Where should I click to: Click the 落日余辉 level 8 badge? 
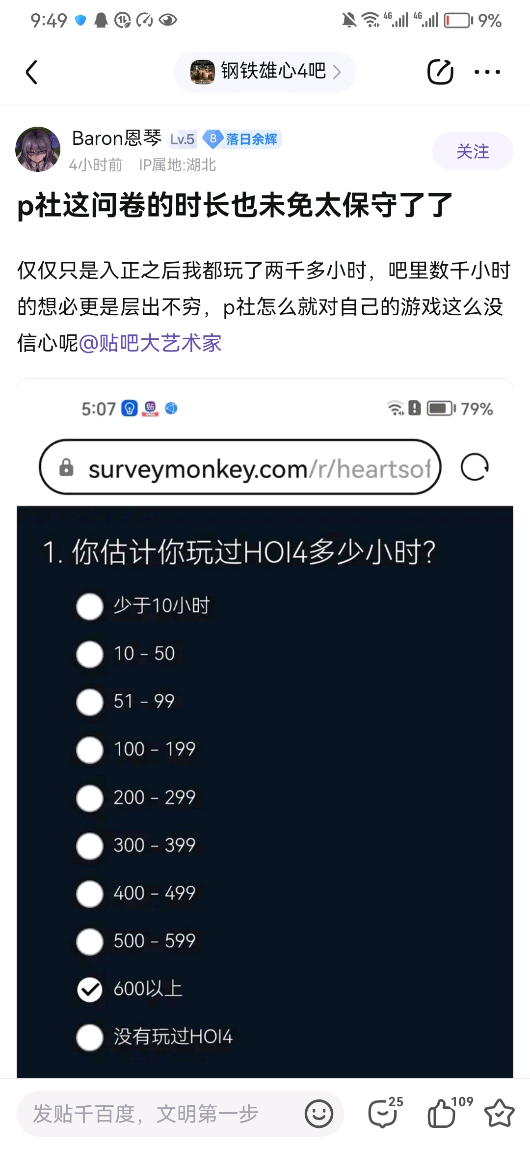coord(242,139)
